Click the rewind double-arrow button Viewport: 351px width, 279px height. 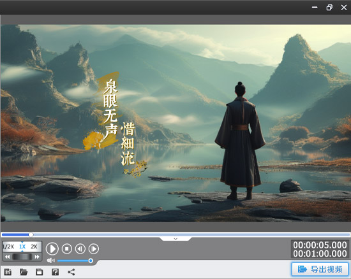pyautogui.click(x=7, y=257)
